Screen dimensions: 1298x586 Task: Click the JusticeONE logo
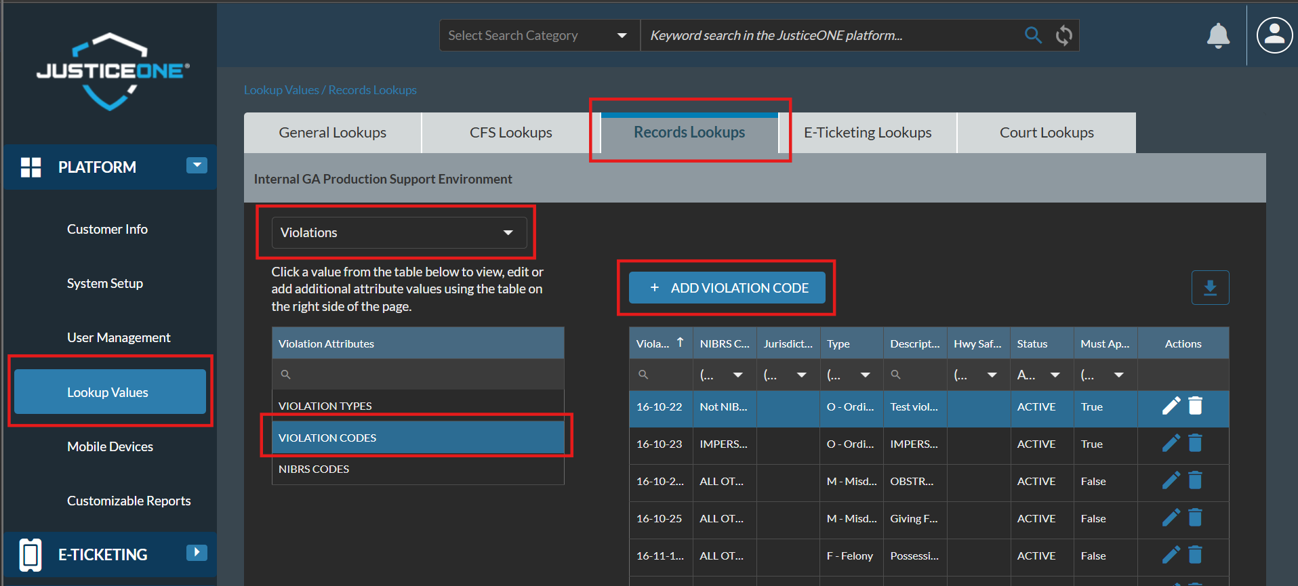click(x=113, y=71)
